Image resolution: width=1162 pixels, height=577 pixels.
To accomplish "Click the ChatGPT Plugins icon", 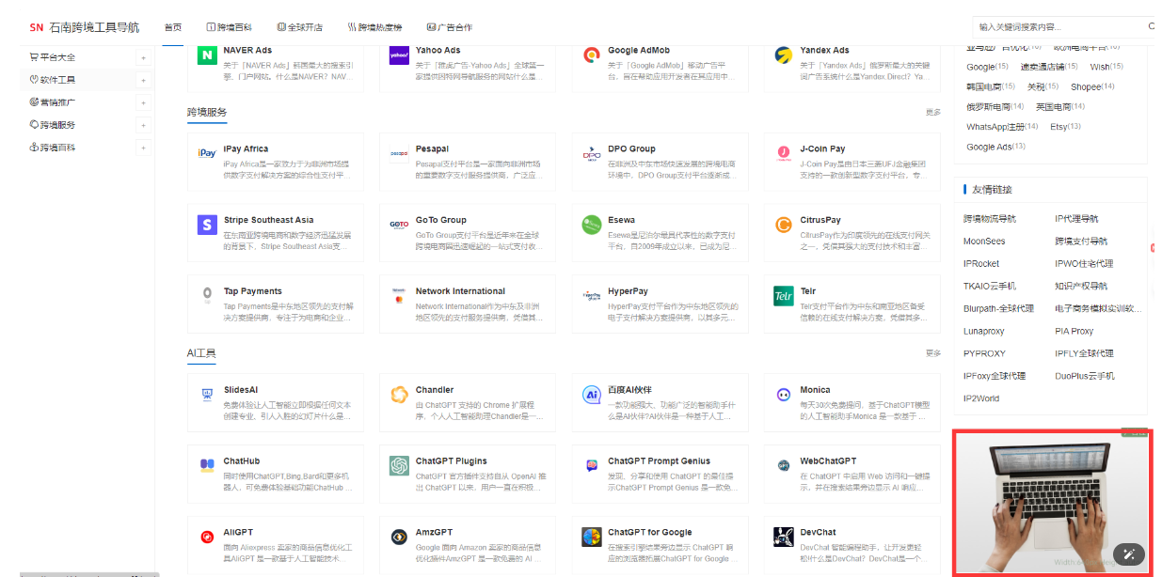I will (x=399, y=466).
